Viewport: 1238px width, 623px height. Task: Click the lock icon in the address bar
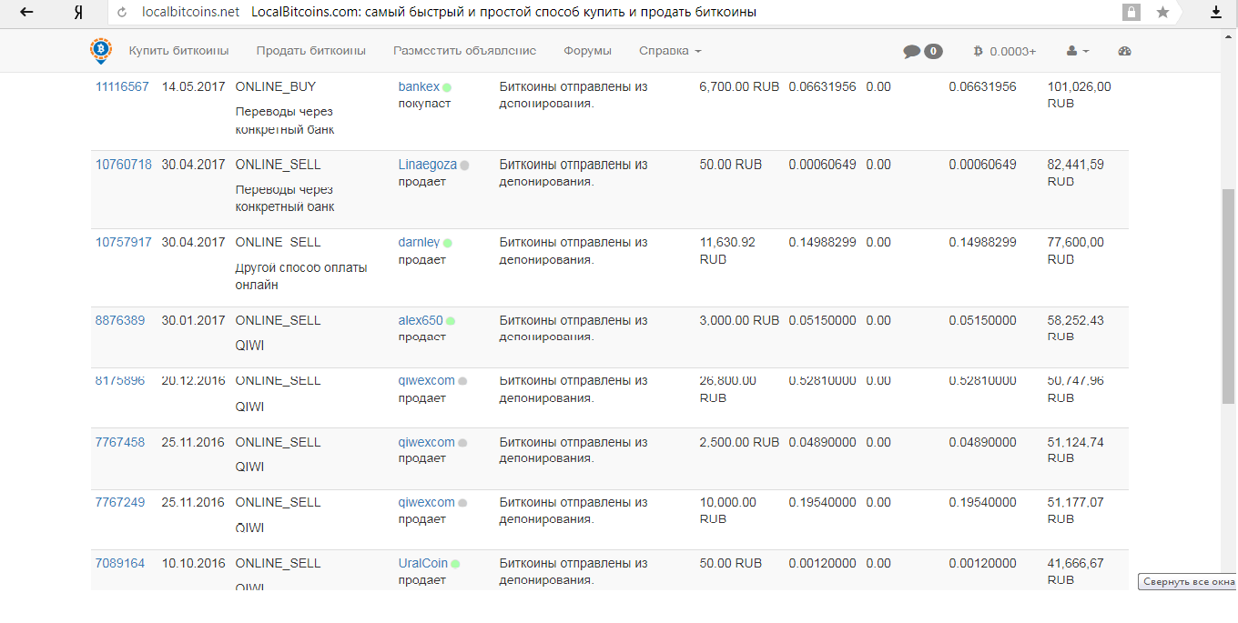tap(1131, 13)
